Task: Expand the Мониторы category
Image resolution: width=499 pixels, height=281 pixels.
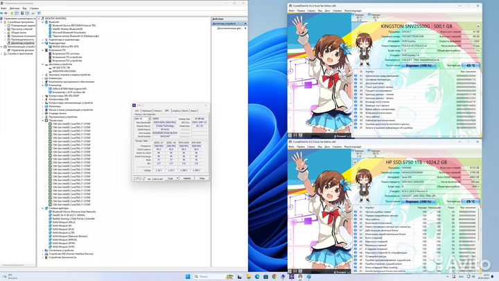Action: 43,106
